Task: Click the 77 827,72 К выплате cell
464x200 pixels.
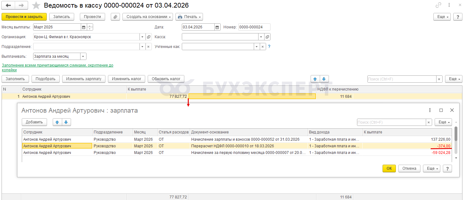Action: 158,97
